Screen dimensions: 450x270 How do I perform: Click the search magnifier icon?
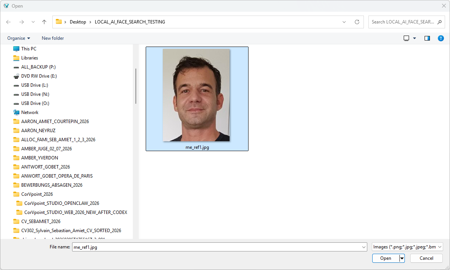click(439, 22)
